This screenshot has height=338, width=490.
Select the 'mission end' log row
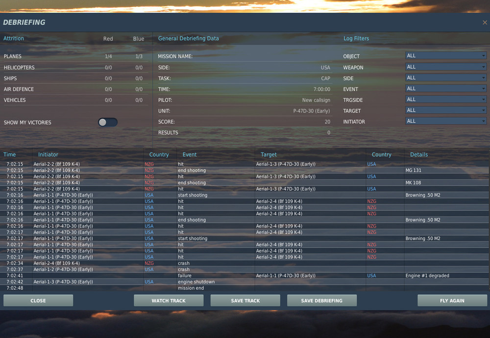click(245, 288)
